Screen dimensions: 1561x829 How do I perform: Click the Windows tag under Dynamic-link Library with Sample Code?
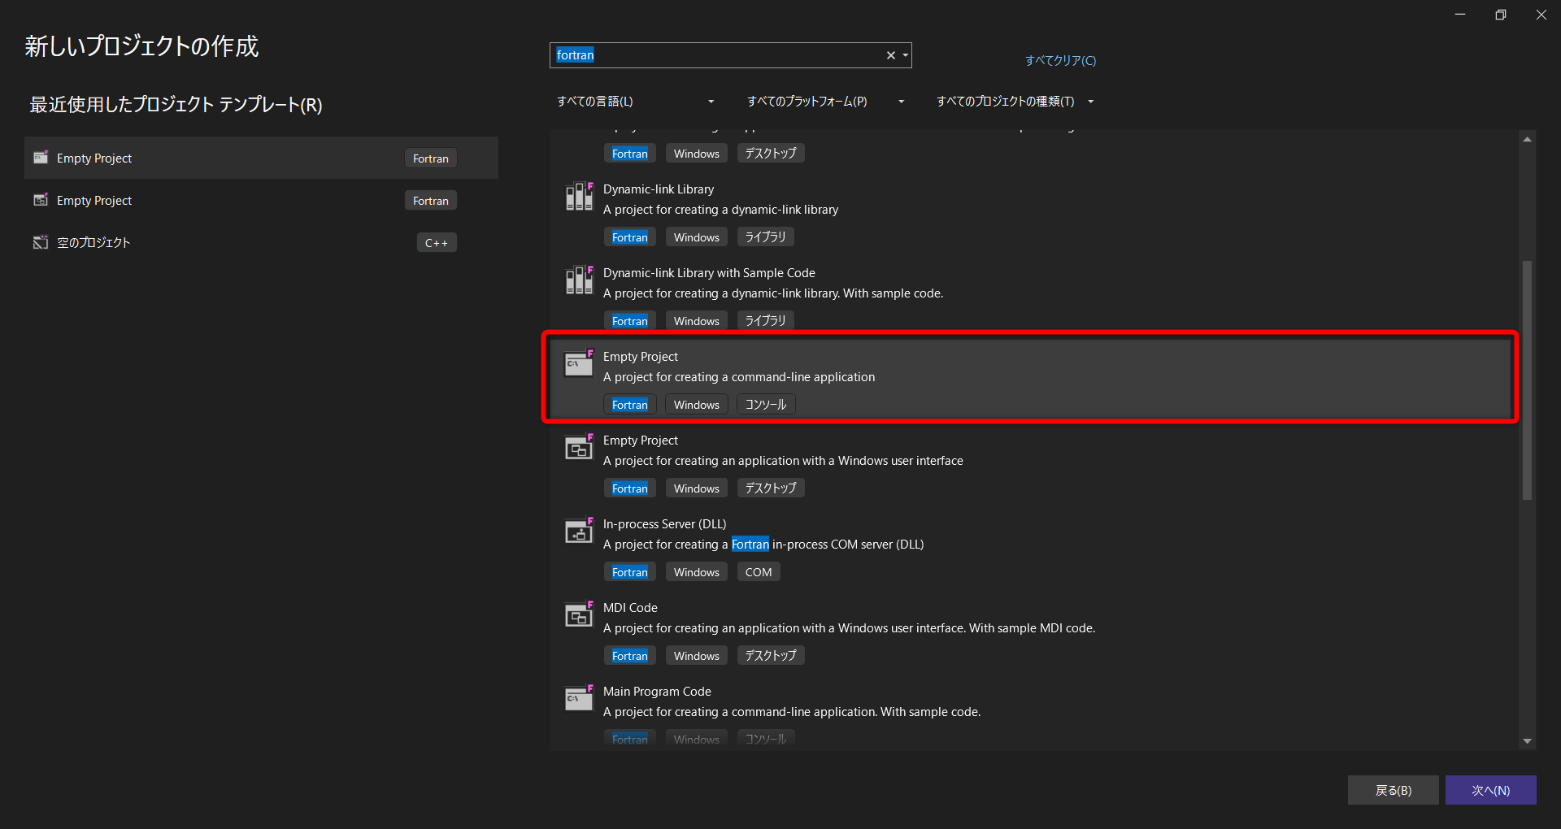click(697, 321)
